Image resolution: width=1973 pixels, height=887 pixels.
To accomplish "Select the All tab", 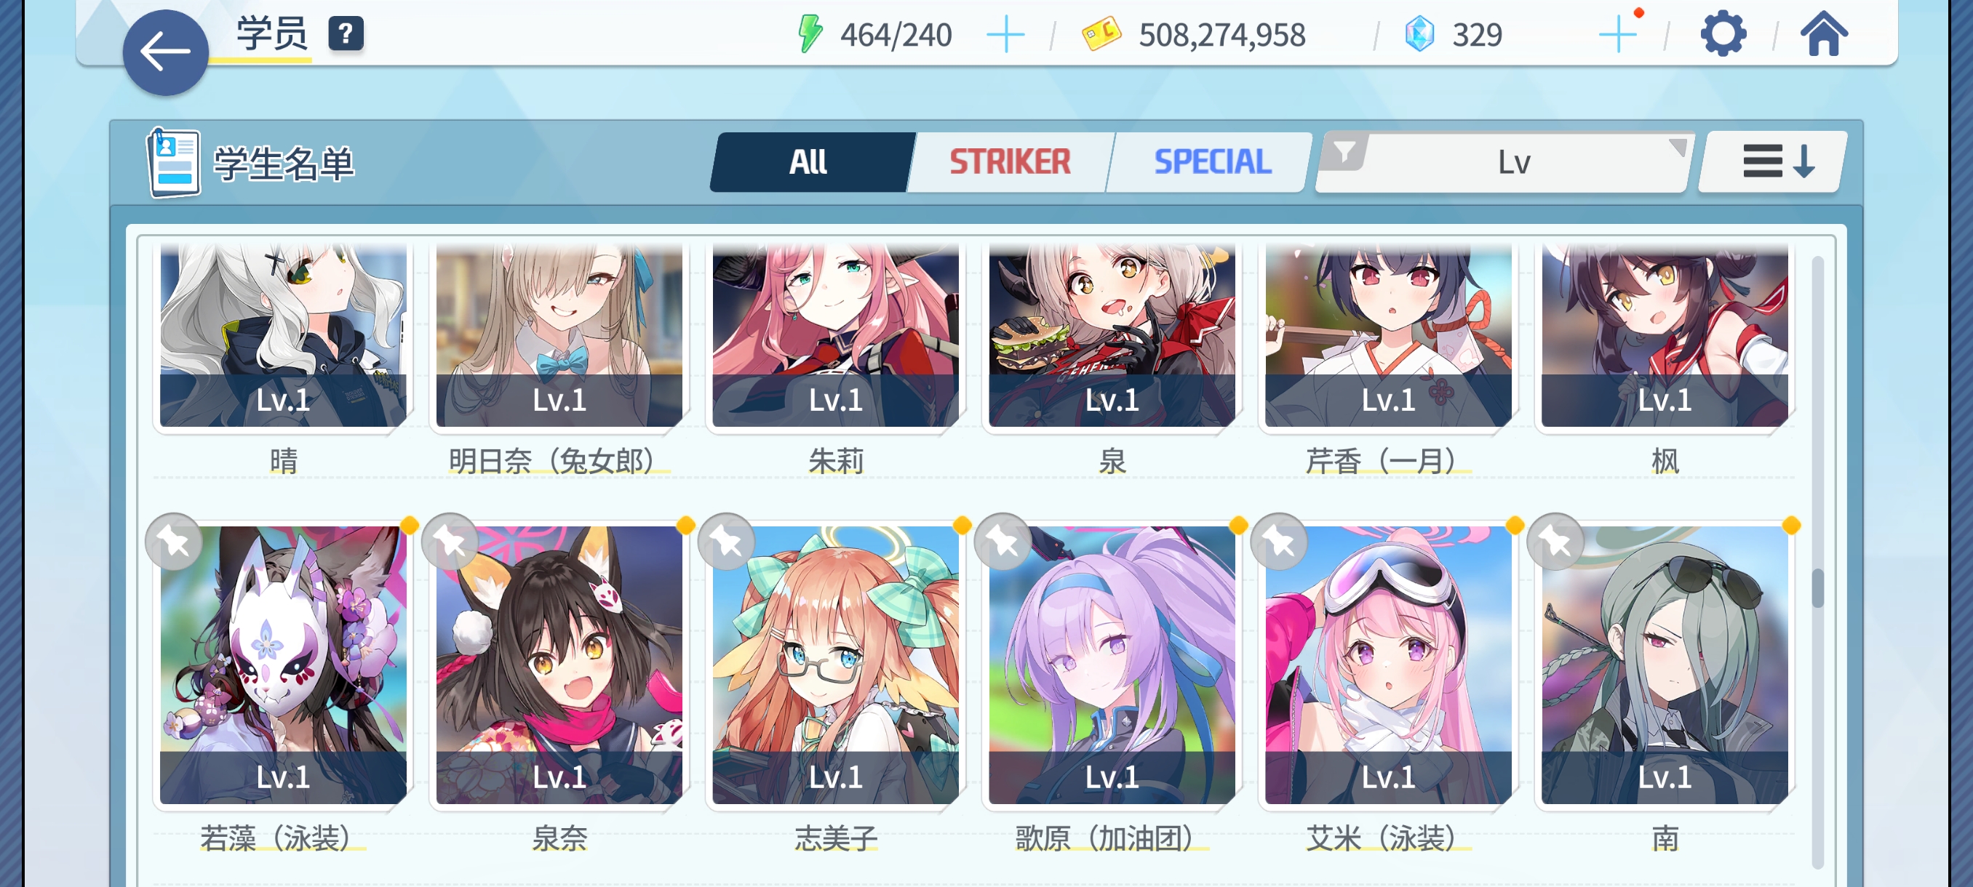I will pos(809,162).
